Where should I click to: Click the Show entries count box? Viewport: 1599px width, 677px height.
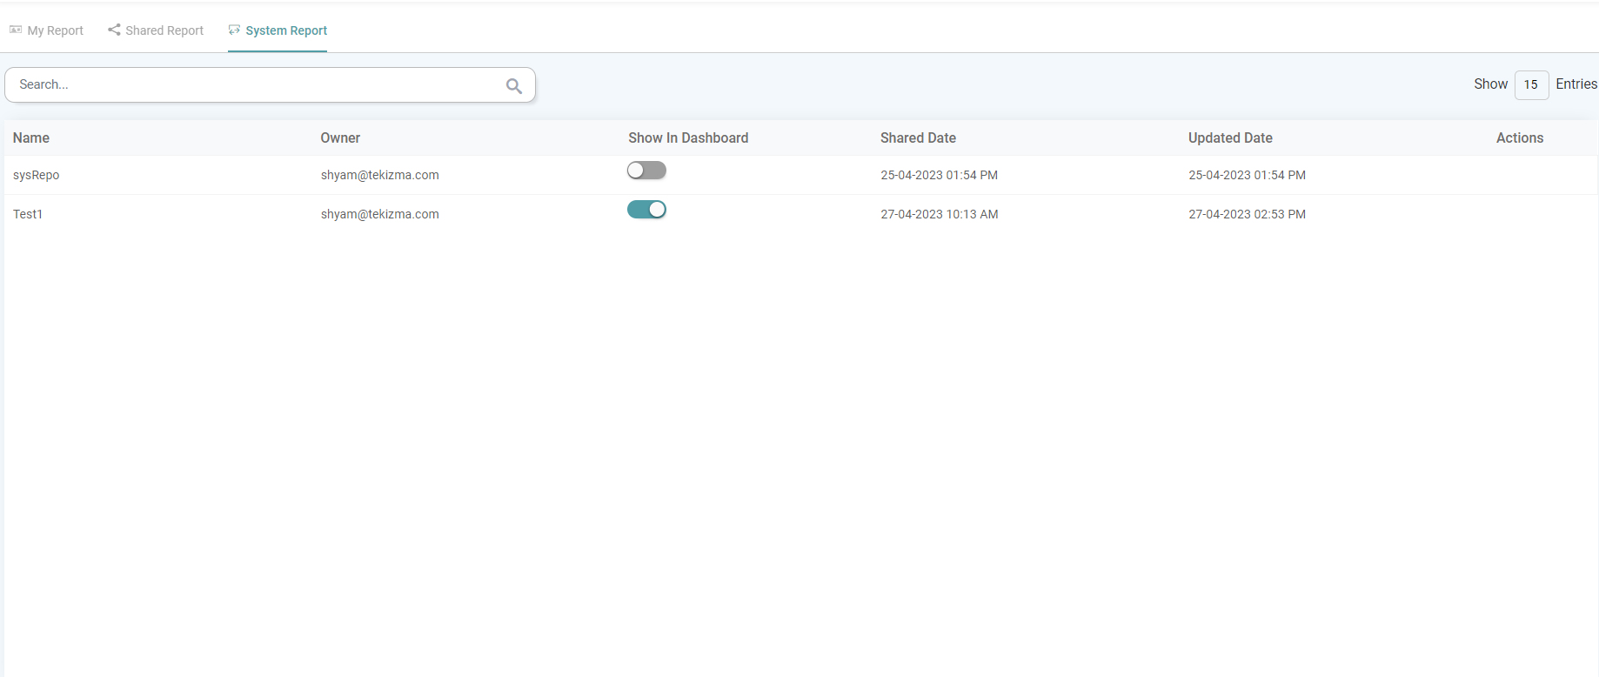1530,84
